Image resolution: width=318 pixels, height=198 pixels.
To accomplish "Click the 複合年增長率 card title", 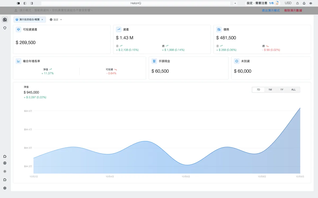I will (32, 61).
